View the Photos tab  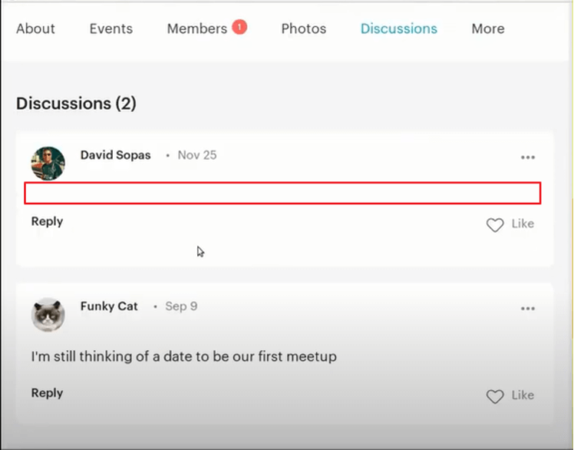303,29
